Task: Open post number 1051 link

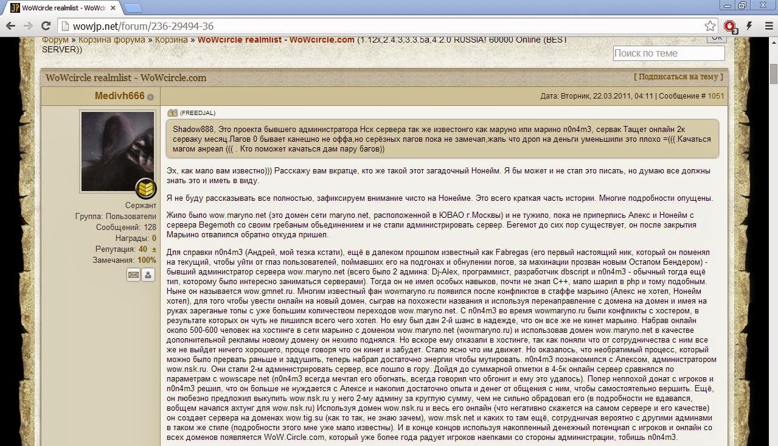Action: (716, 96)
